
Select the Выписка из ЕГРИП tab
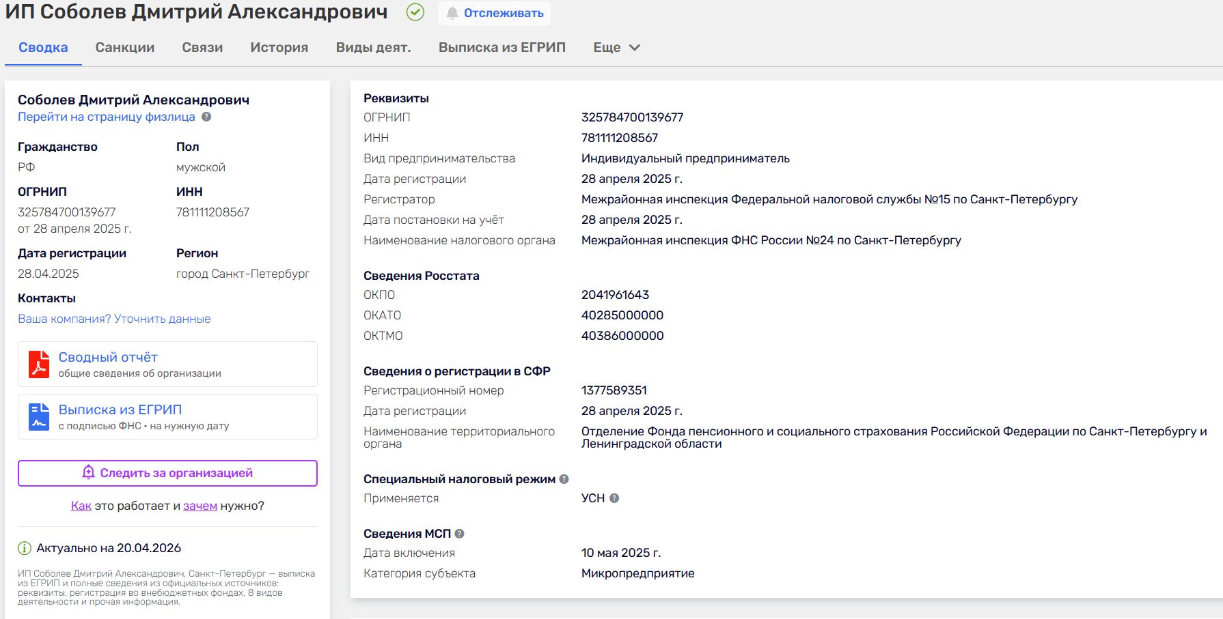point(502,48)
